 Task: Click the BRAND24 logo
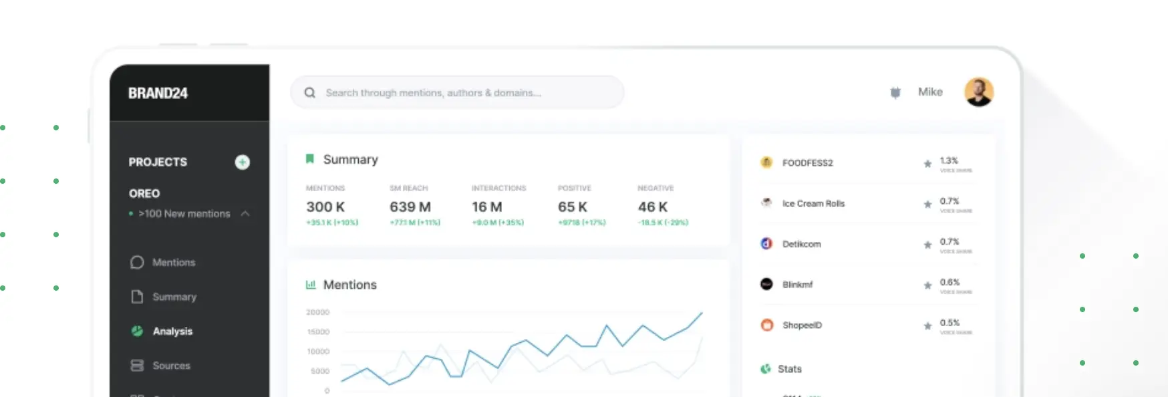tap(158, 93)
